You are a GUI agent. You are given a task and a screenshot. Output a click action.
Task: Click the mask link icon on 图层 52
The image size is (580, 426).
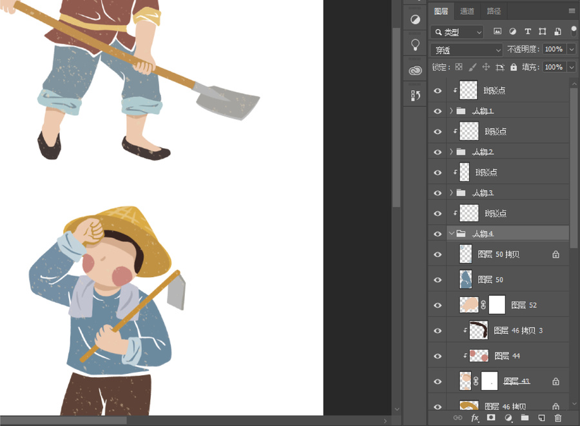[x=483, y=305]
